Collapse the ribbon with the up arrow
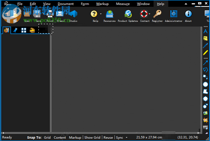The height and width of the screenshot is (141, 210). (186, 4)
